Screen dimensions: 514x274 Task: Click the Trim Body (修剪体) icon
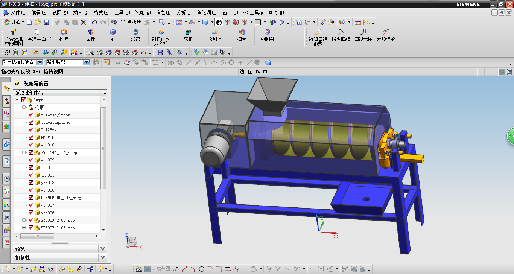(215, 33)
